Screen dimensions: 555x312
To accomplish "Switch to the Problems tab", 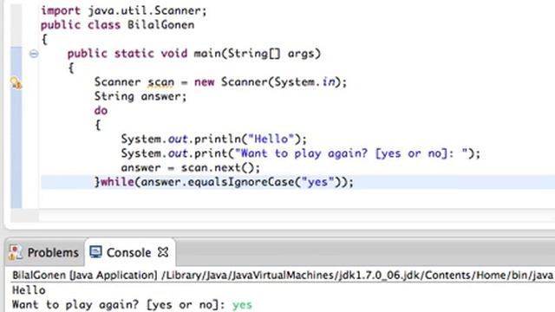I will pyautogui.click(x=44, y=252).
